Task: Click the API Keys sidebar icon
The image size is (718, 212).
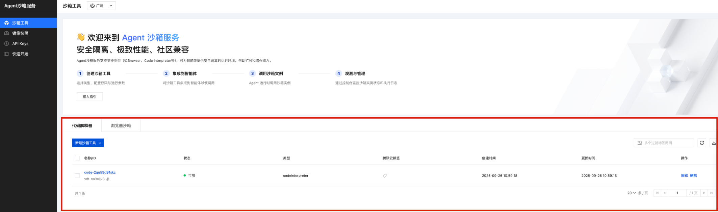Action: 6,43
